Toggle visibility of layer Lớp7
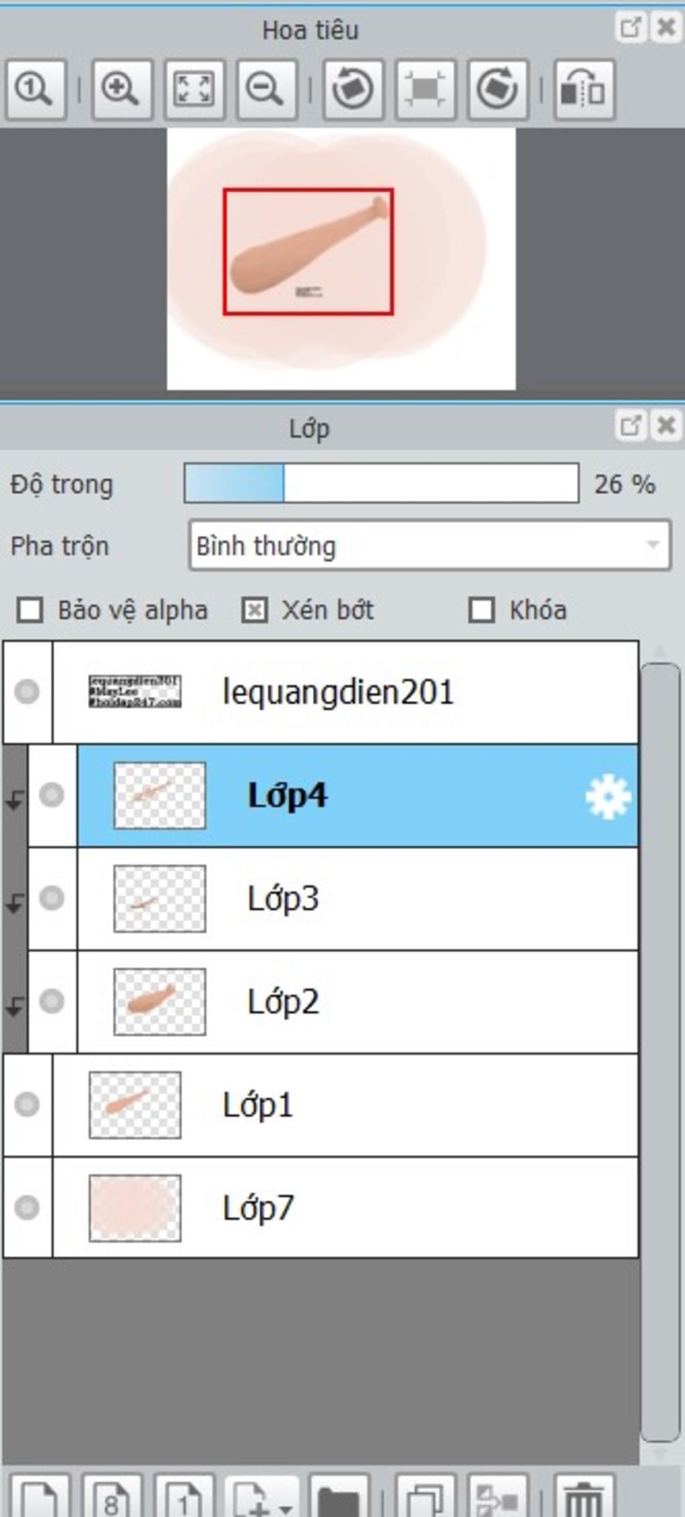This screenshot has height=1517, width=685. point(27,1207)
